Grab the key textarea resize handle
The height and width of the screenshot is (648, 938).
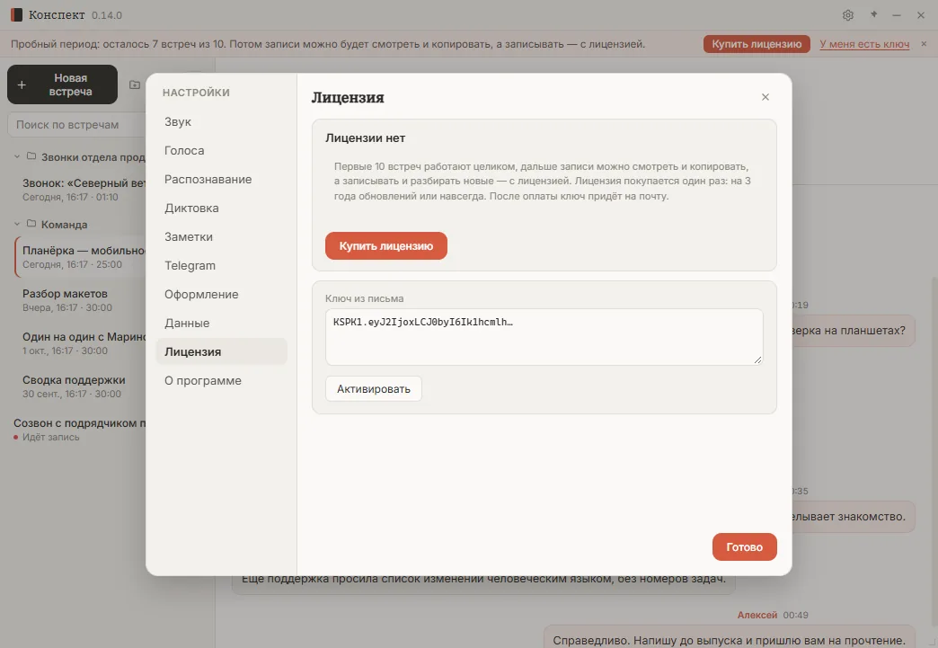[x=758, y=360]
